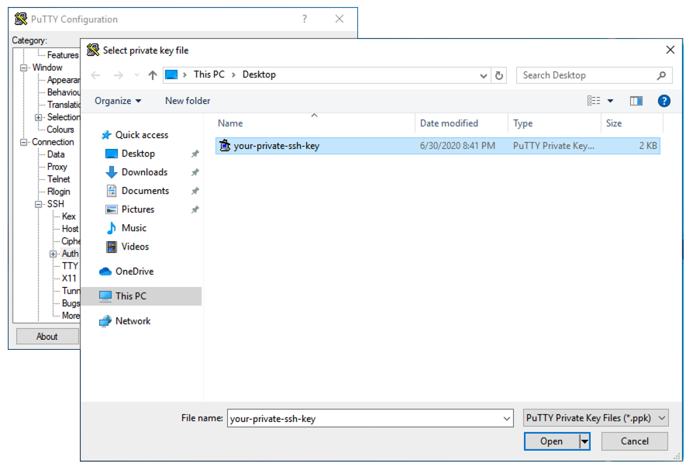693x474 pixels.
Task: Select the OneDrive cloud icon
Action: (105, 271)
